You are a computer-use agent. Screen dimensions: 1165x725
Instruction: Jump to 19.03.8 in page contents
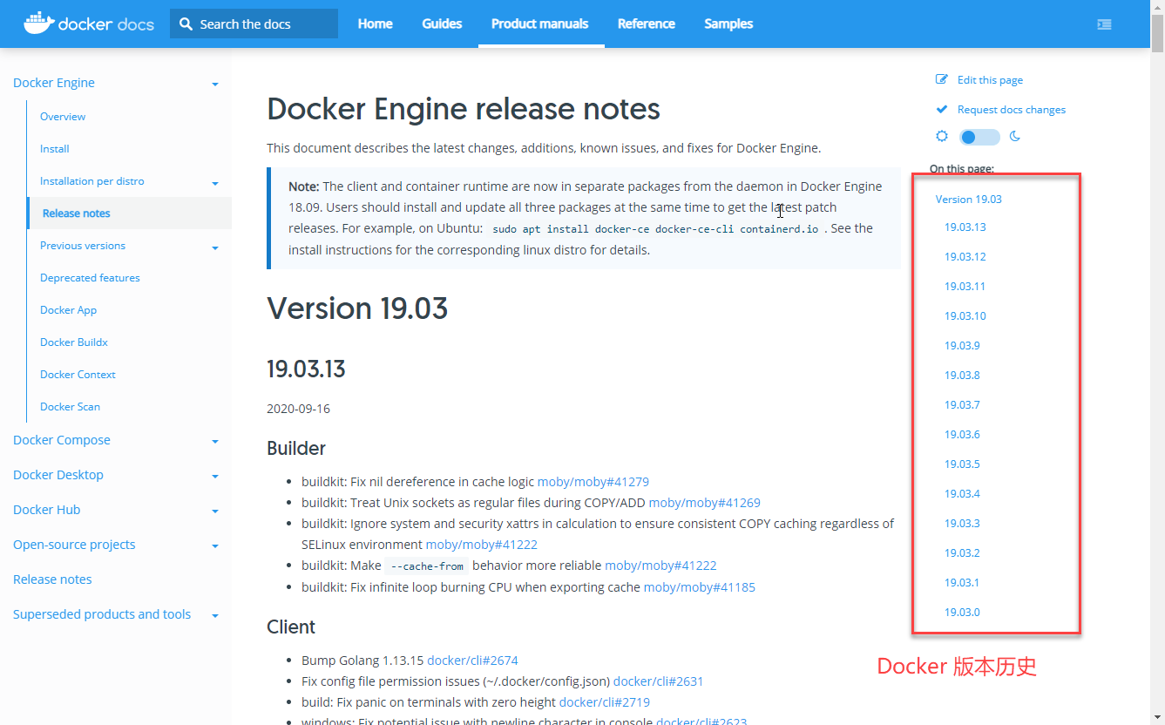pos(962,376)
